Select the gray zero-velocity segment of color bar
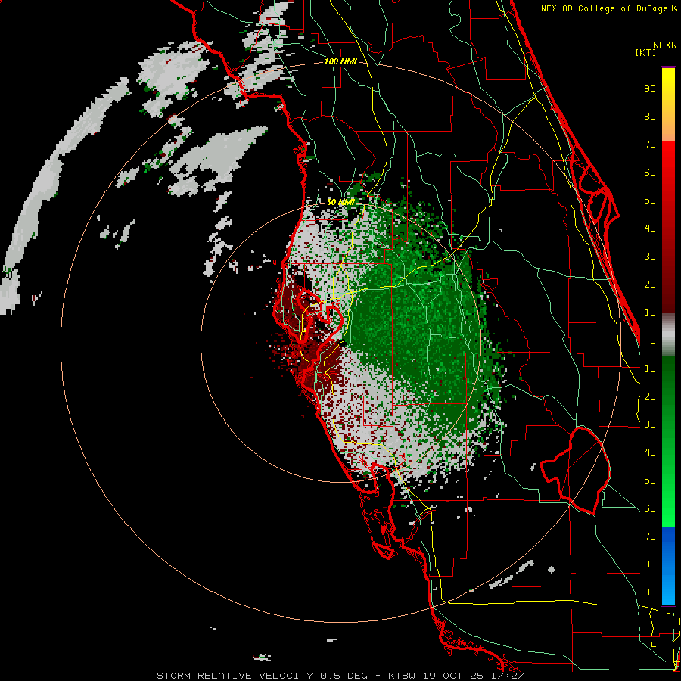 point(668,335)
